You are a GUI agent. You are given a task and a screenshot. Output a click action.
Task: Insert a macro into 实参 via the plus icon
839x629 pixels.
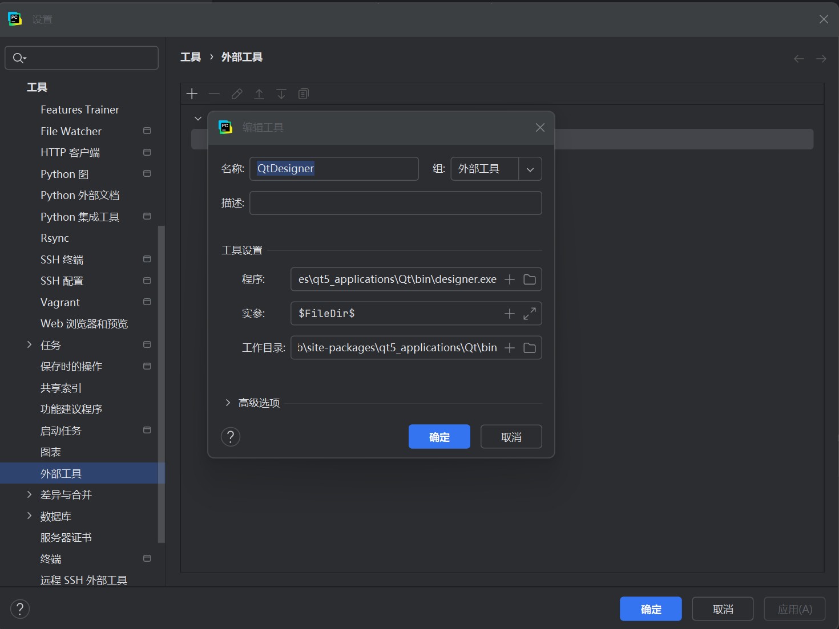[x=509, y=313]
